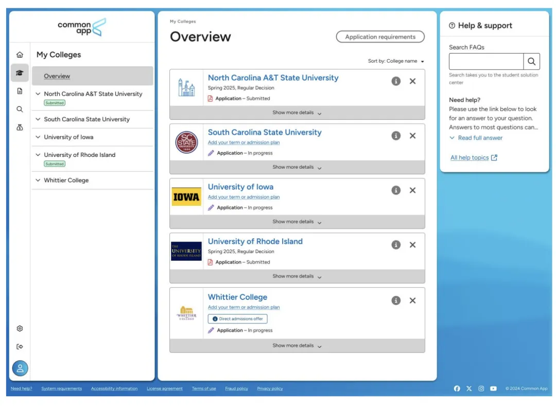View info for University of Rhode Island

click(x=396, y=245)
